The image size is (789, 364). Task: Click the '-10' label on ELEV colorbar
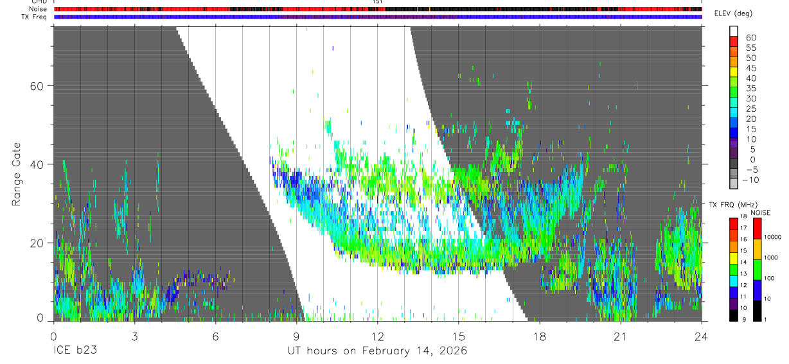pos(751,180)
